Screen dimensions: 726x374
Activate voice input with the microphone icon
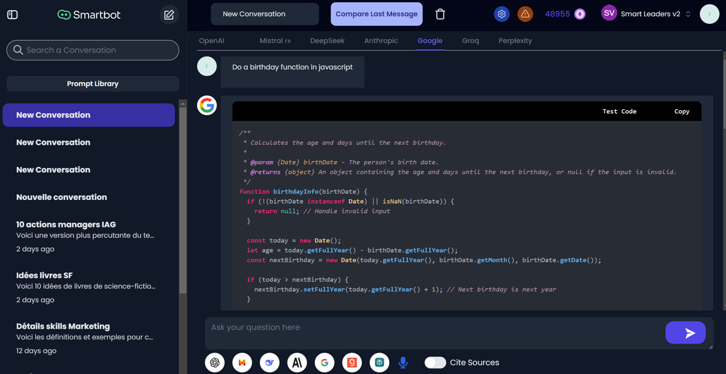click(x=403, y=363)
